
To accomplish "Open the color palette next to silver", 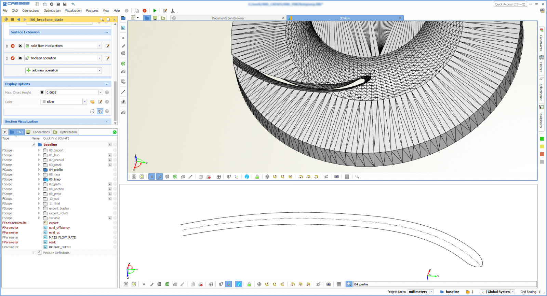I will point(92,102).
